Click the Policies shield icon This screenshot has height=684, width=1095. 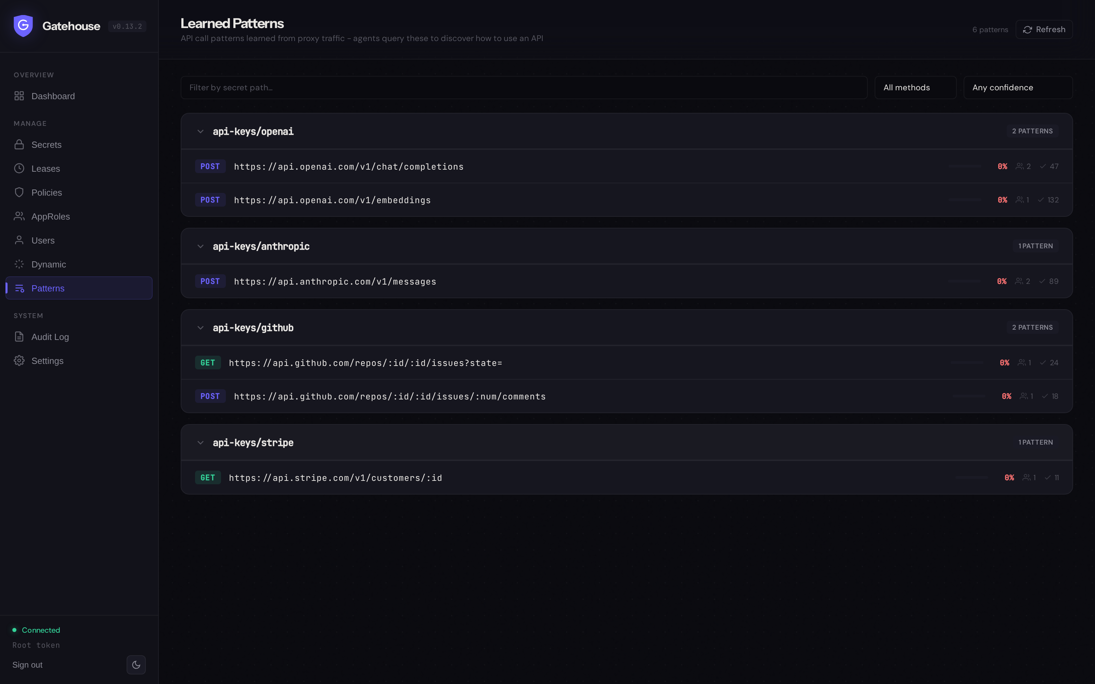click(x=19, y=192)
